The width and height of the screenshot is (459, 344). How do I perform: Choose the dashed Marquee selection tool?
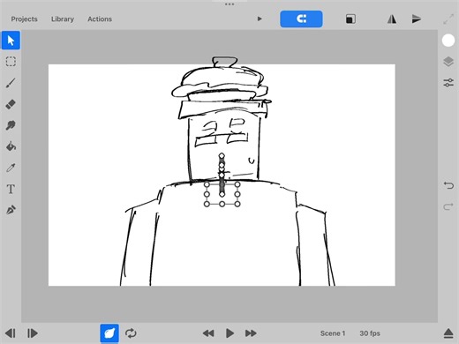pos(11,62)
